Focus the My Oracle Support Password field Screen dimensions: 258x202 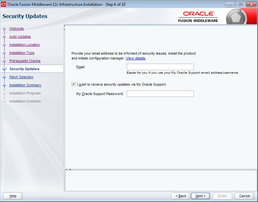pos(160,94)
